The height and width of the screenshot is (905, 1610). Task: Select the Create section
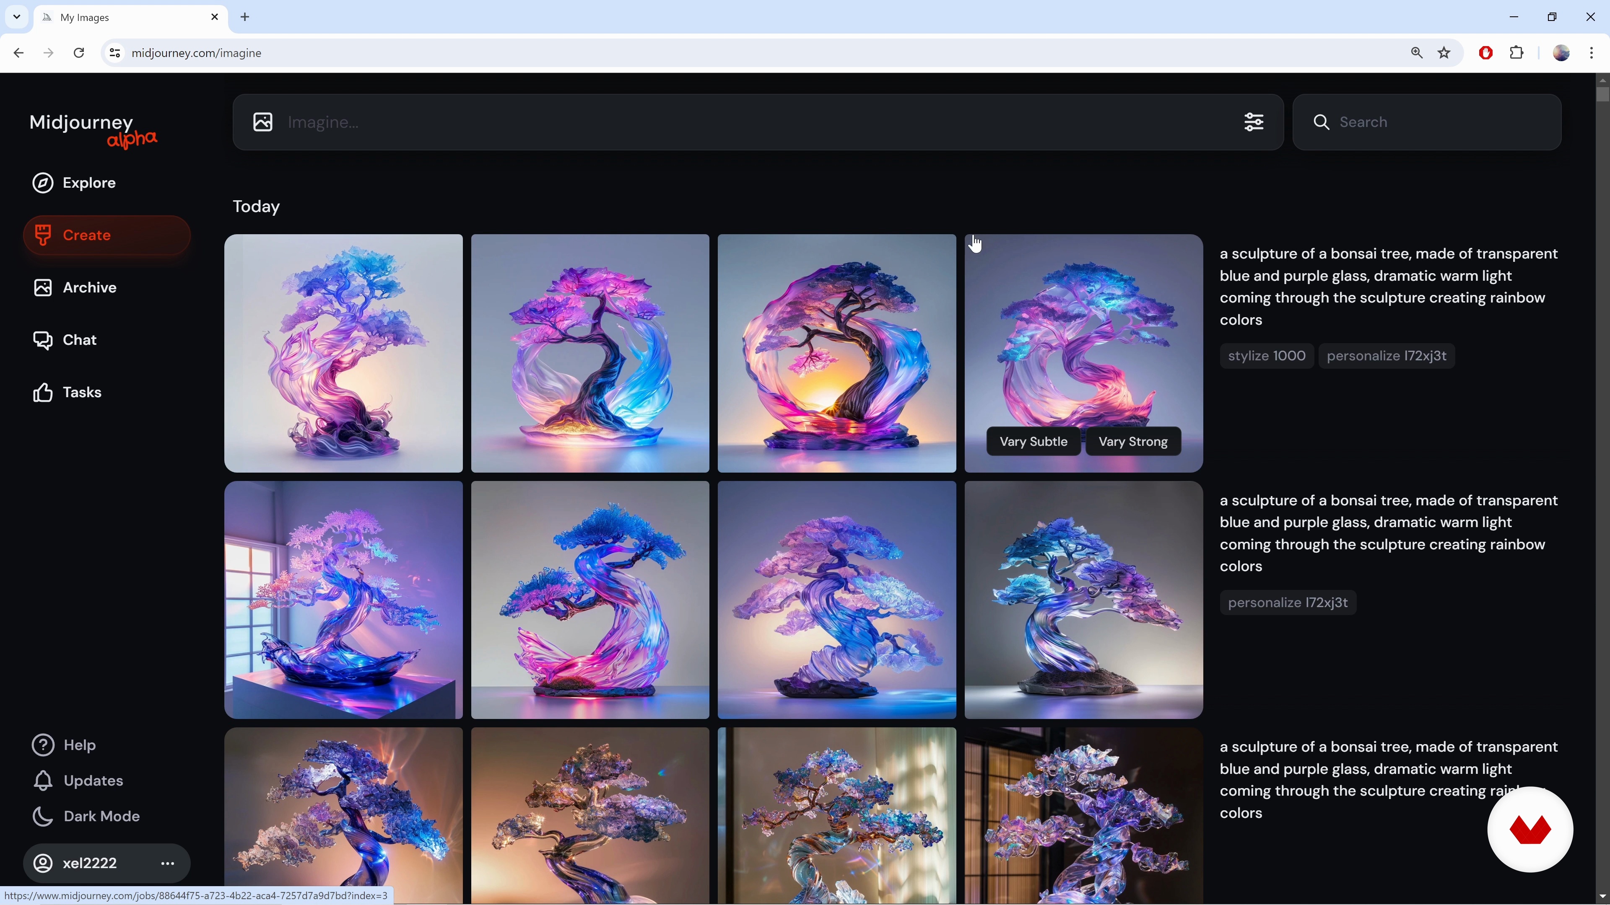tap(107, 235)
